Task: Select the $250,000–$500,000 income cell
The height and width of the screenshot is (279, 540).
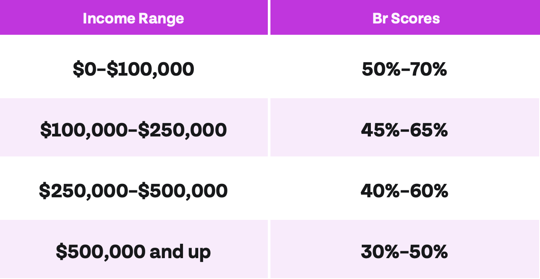Action: 133,191
